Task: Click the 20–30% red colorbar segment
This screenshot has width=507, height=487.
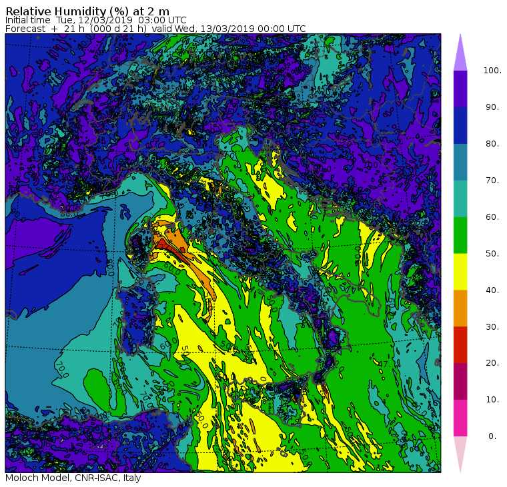Action: click(460, 344)
